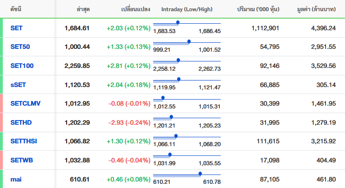345x188 pixels.
Task: Click the sSET value 305.14
Action: (326, 85)
